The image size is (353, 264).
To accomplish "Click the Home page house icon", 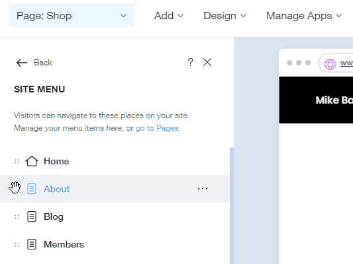I will (x=32, y=161).
